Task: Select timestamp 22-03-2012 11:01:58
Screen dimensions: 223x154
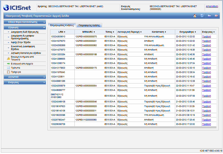Action: 185,90
